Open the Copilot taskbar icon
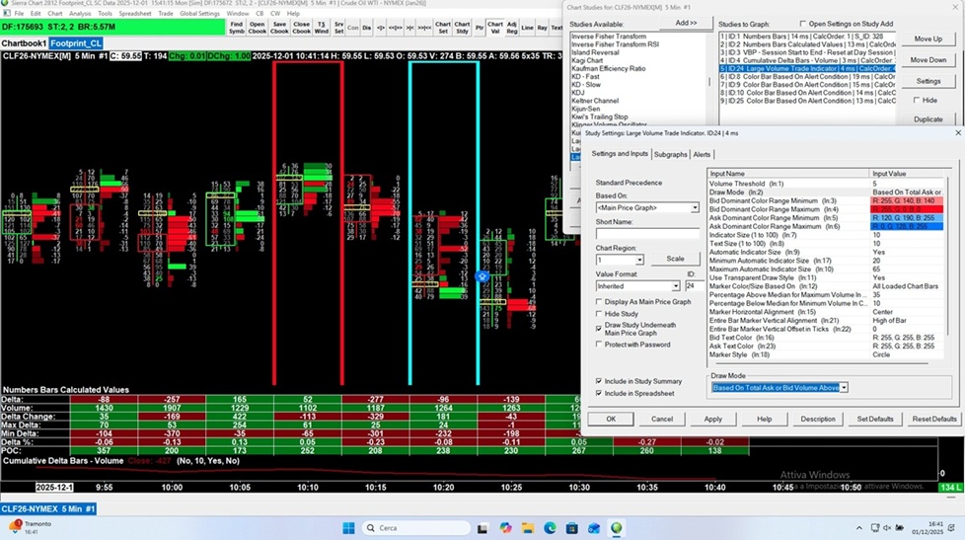The width and height of the screenshot is (965, 540). [x=505, y=528]
